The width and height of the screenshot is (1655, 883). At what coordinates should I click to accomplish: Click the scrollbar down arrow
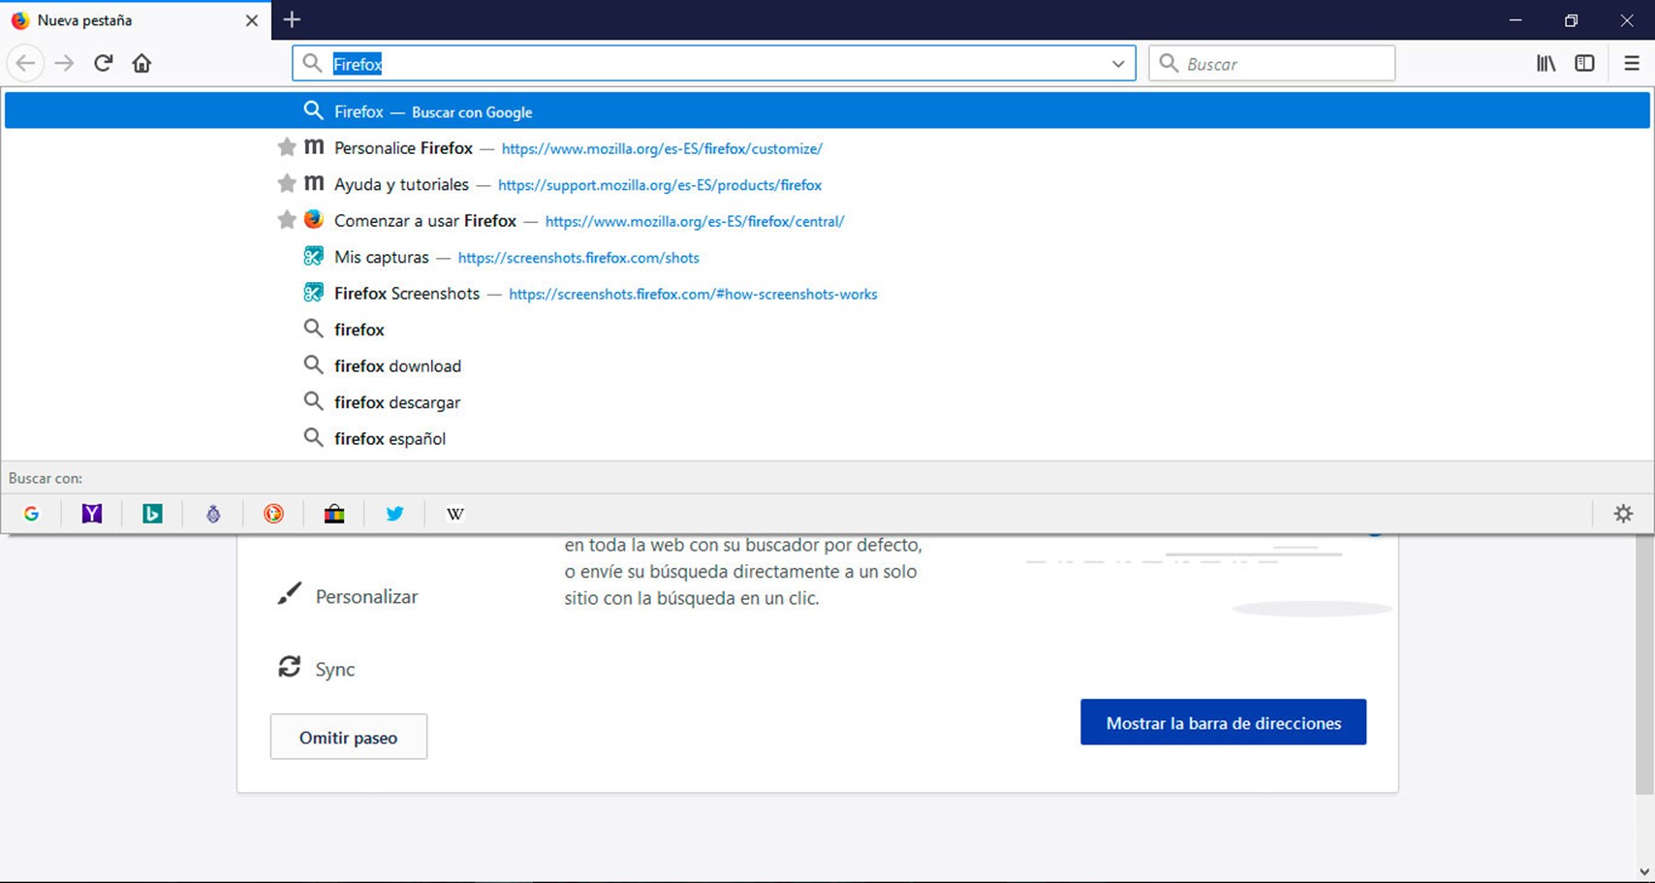click(1643, 871)
